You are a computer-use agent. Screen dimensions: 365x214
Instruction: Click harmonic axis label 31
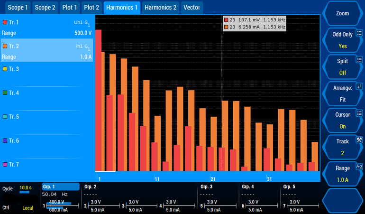pyautogui.click(x=269, y=179)
